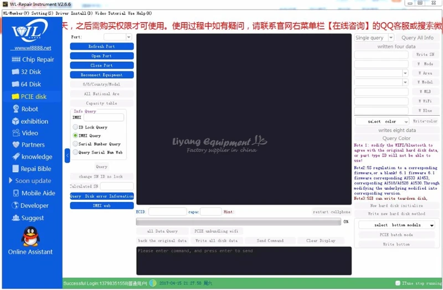Viewport: 443px width, 290px height.
Task: Click the status bar globe icon
Action: 153,283
